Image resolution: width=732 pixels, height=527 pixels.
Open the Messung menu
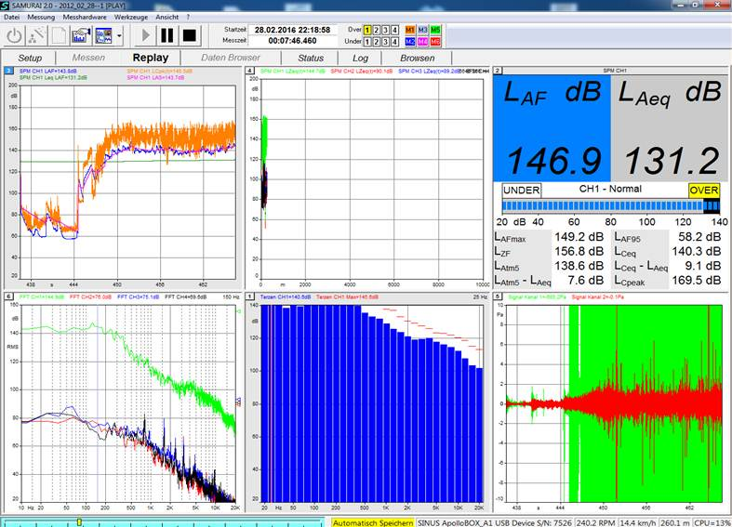click(x=40, y=17)
